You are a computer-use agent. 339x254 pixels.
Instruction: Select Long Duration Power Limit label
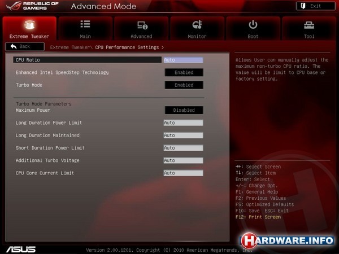click(x=49, y=122)
